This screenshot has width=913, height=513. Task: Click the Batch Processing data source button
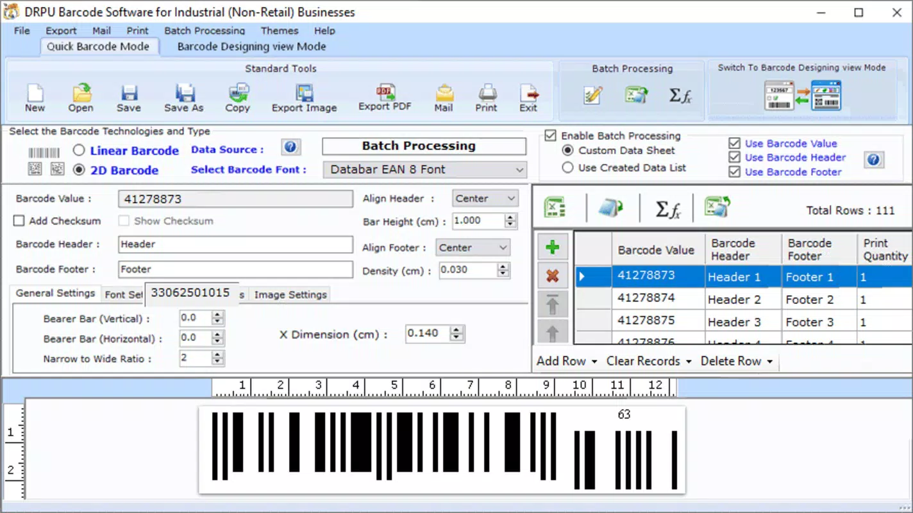(424, 146)
